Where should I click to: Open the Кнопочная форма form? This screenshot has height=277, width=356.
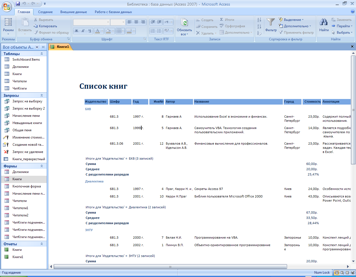(24, 186)
